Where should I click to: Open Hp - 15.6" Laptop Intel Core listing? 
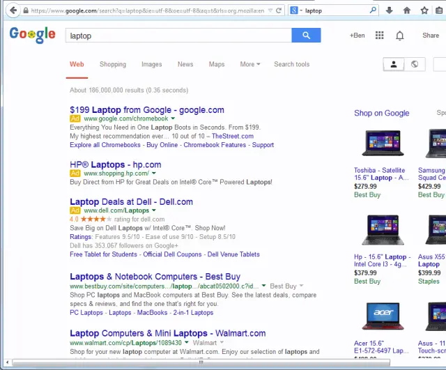pyautogui.click(x=383, y=260)
